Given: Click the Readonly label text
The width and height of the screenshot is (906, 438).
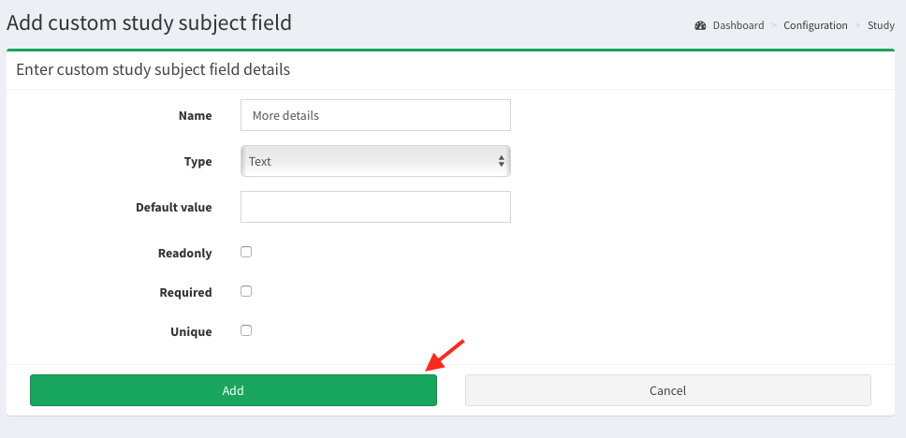Looking at the screenshot, I should [185, 253].
